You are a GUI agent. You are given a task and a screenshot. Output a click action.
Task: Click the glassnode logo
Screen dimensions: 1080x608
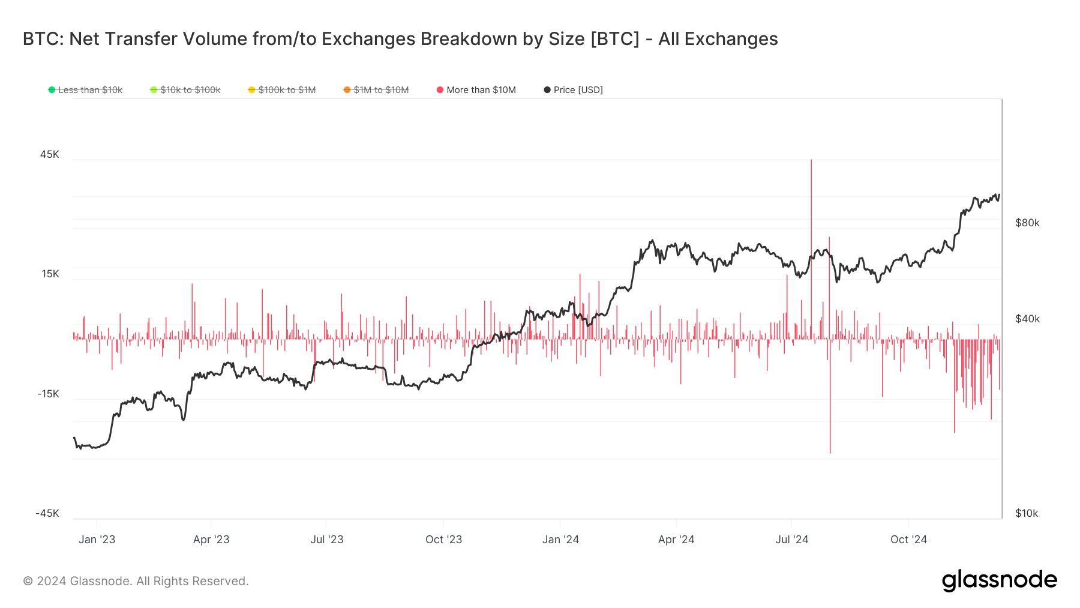point(999,580)
